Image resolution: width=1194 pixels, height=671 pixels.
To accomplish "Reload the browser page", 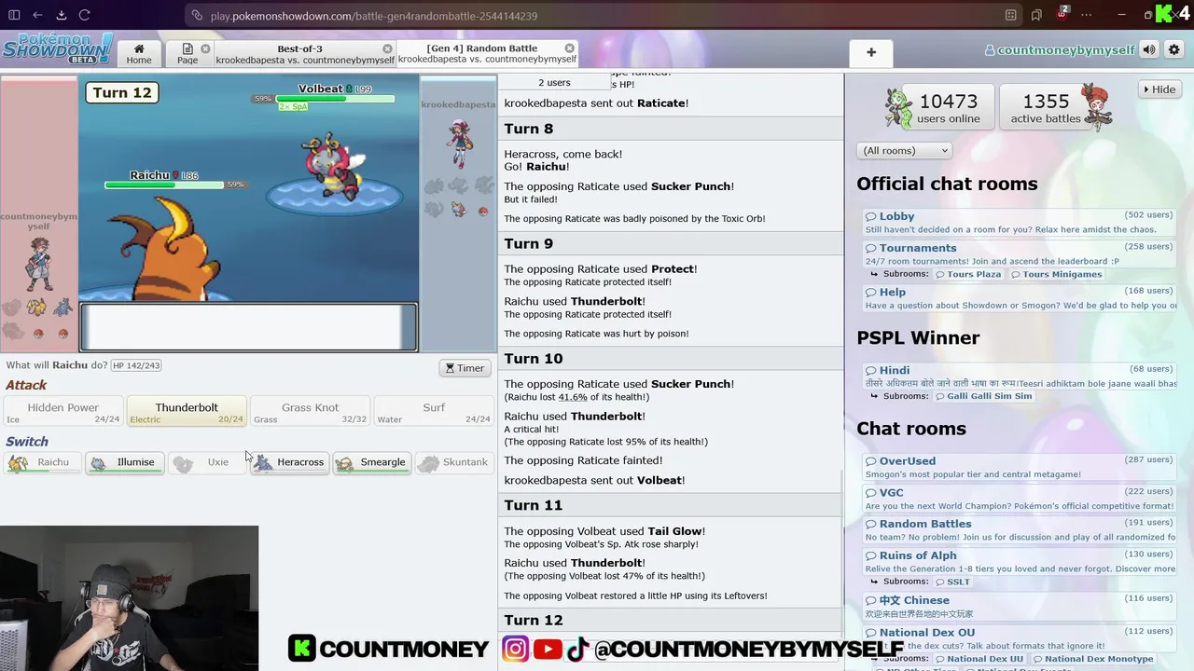I will click(x=84, y=15).
